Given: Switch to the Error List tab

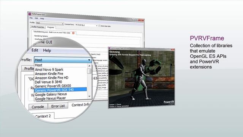Looking at the screenshot, I should (58, 106).
